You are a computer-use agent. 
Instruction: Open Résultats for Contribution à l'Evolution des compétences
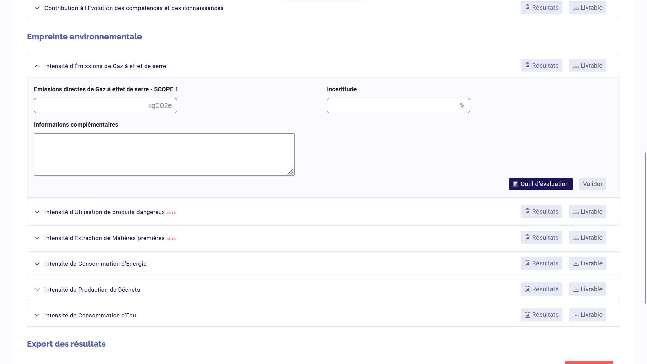[541, 8]
